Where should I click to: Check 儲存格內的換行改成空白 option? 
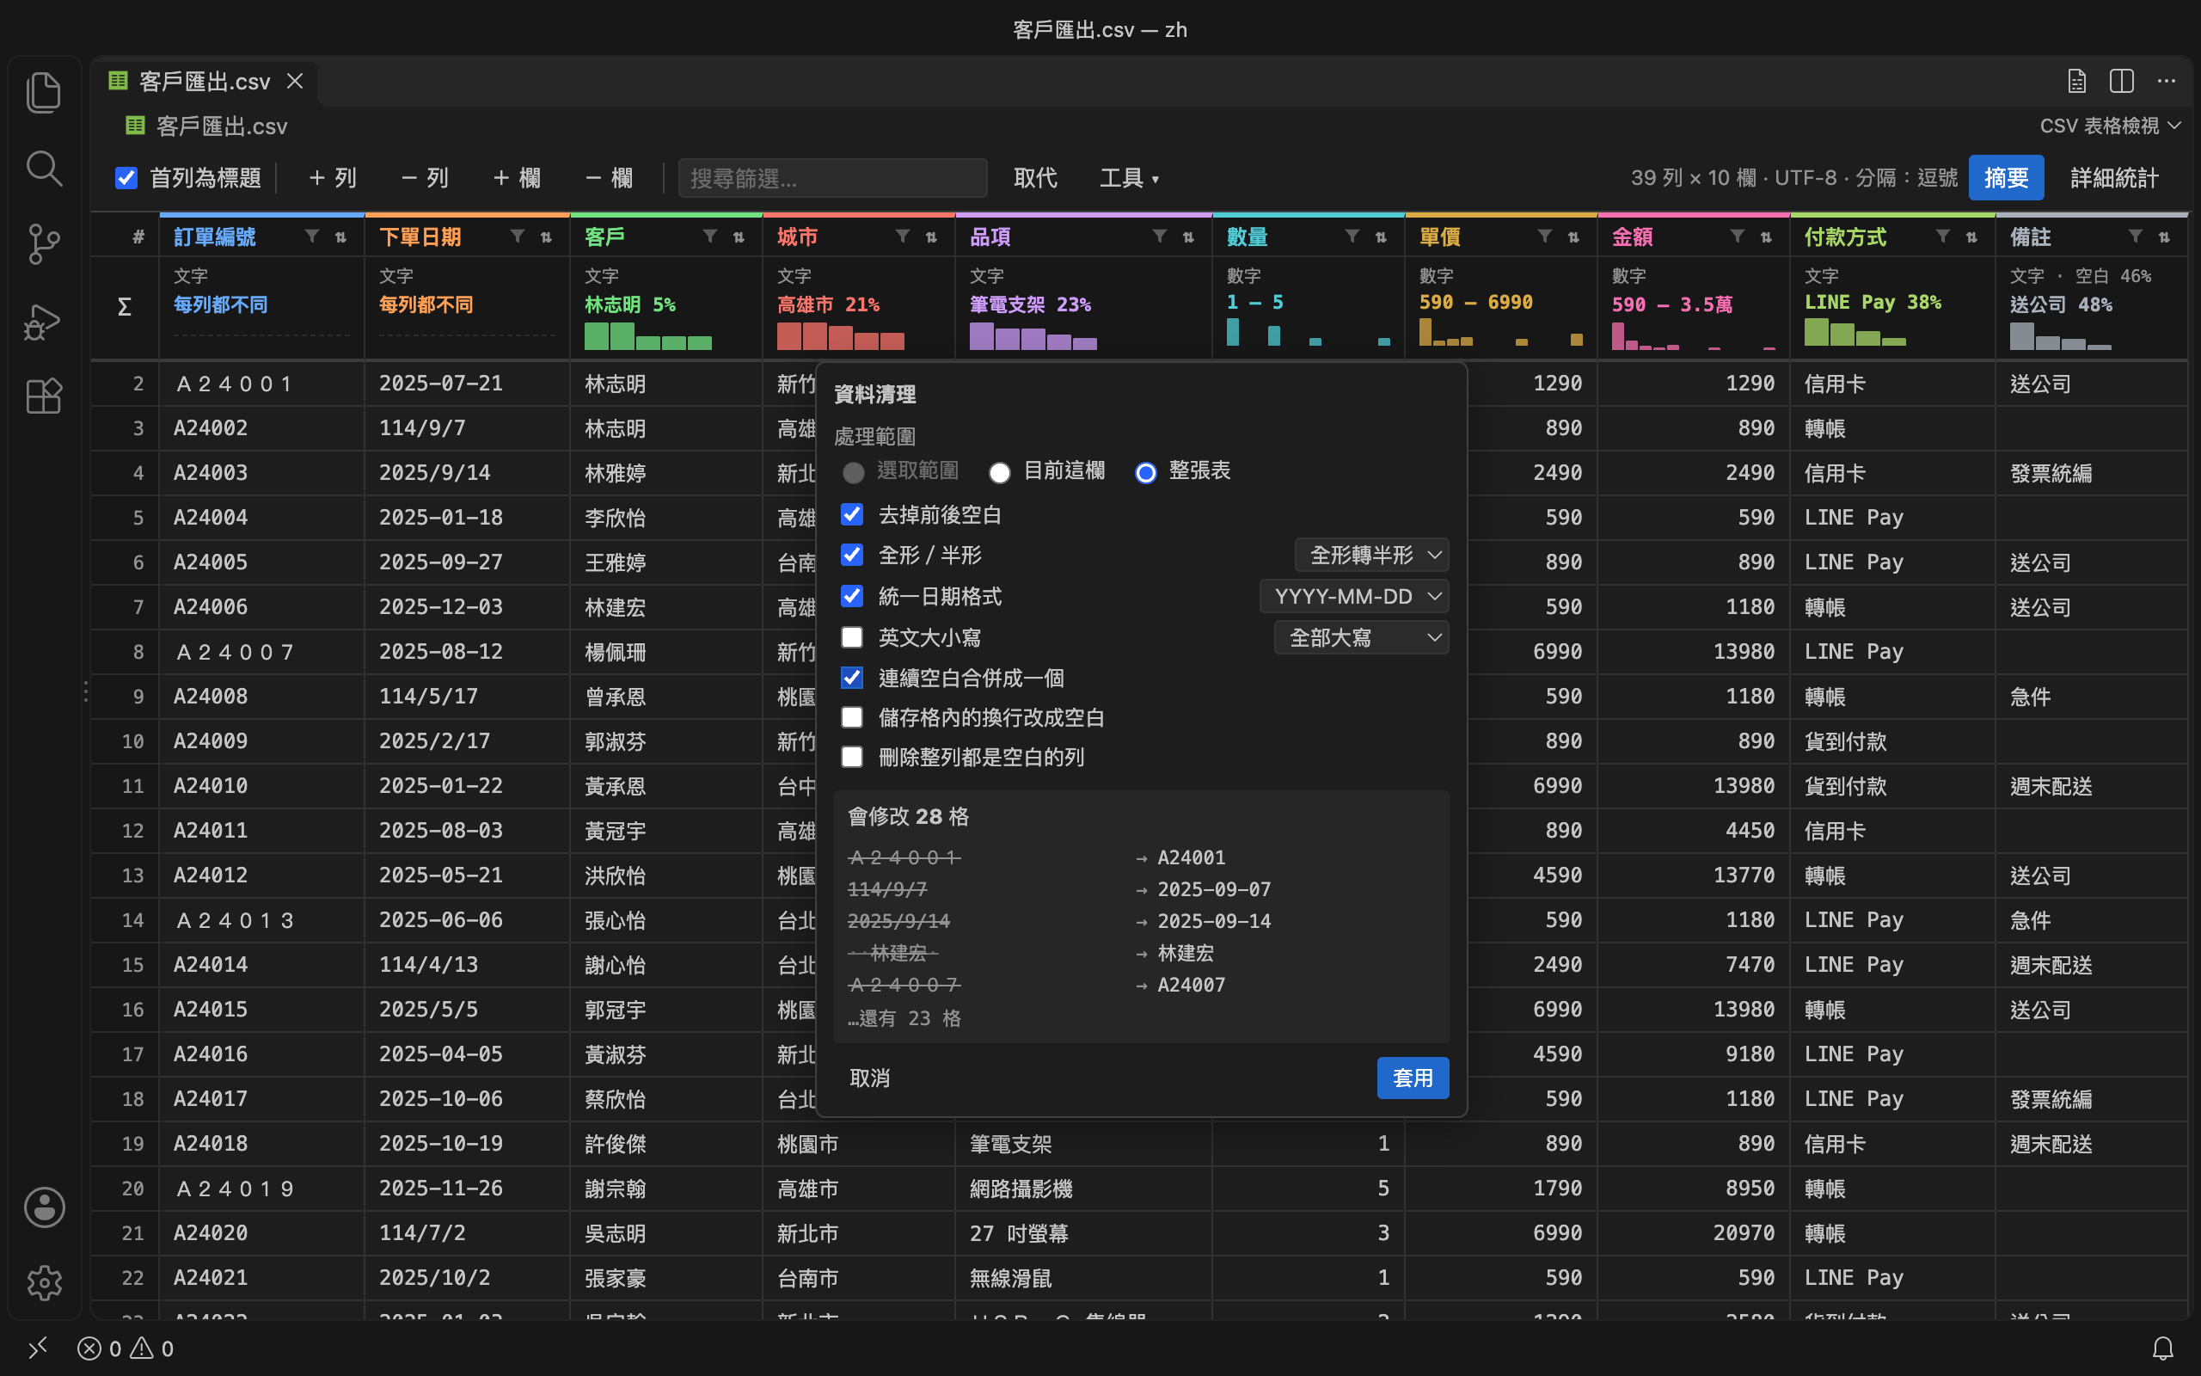pos(851,717)
